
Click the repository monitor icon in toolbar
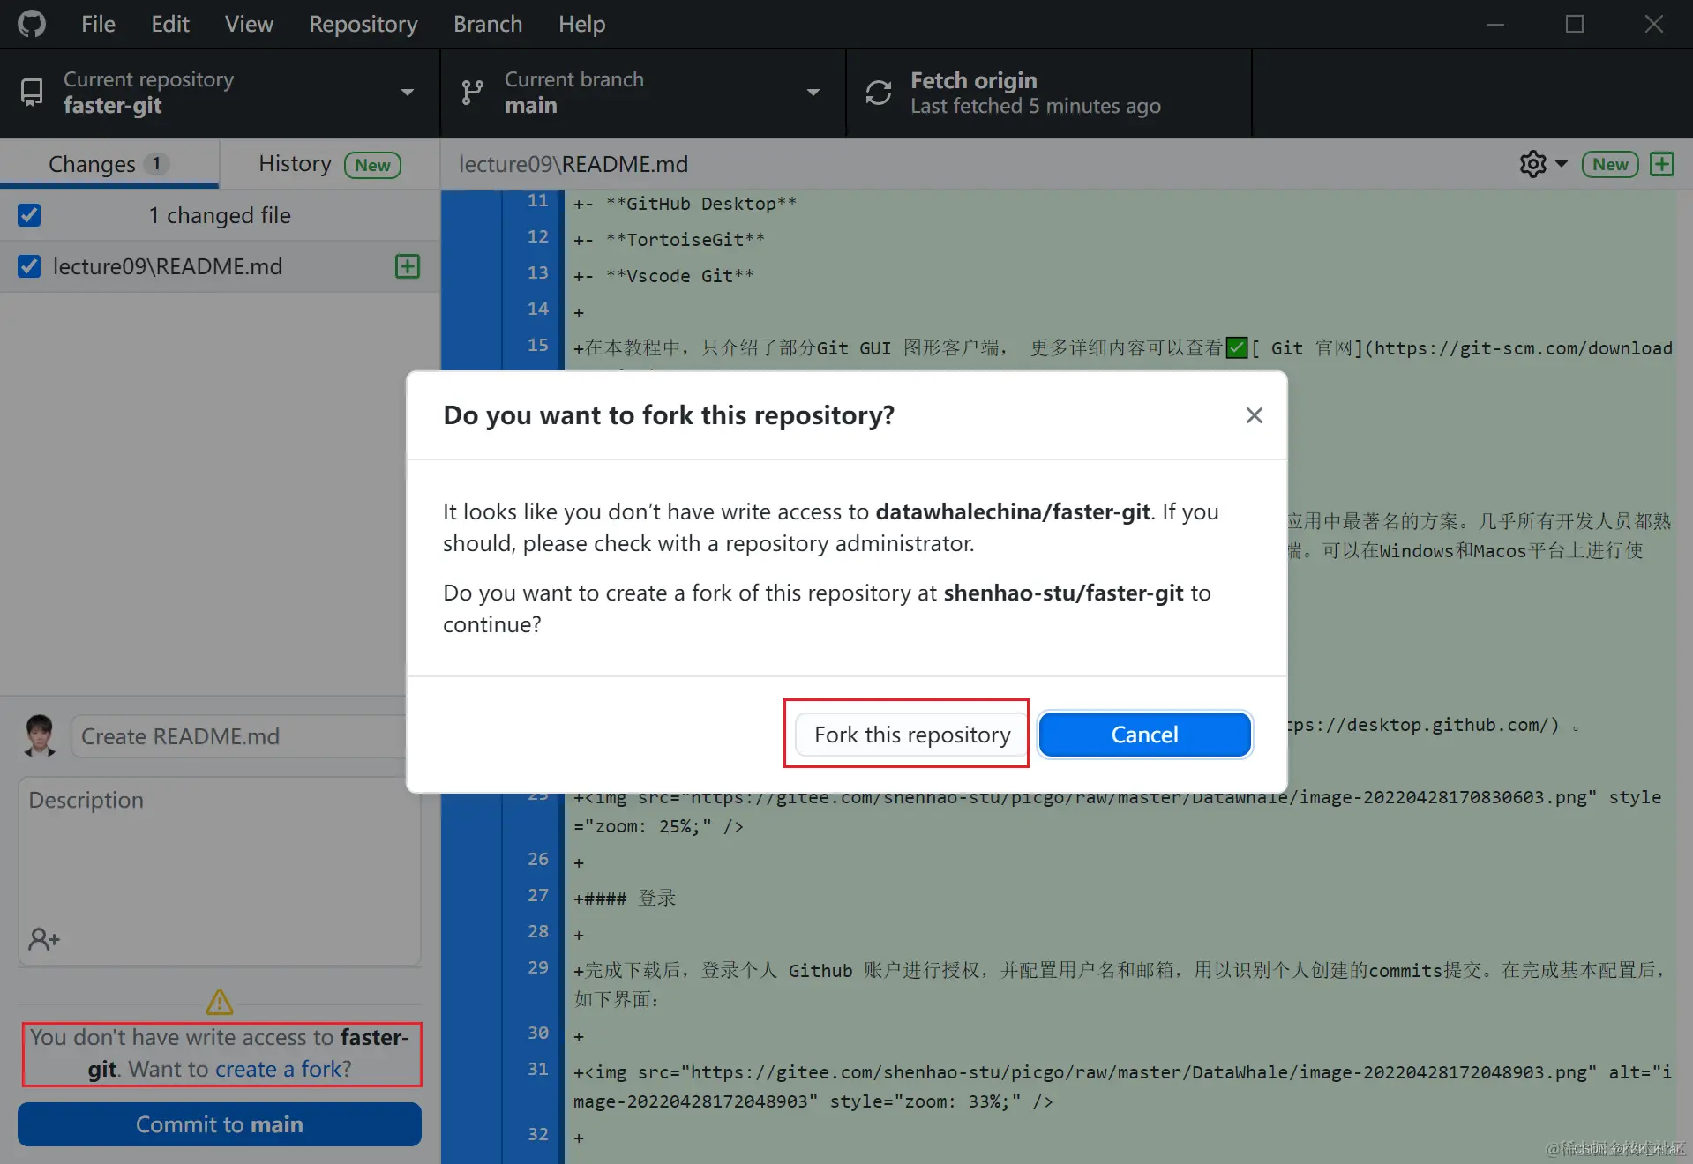[x=32, y=93]
